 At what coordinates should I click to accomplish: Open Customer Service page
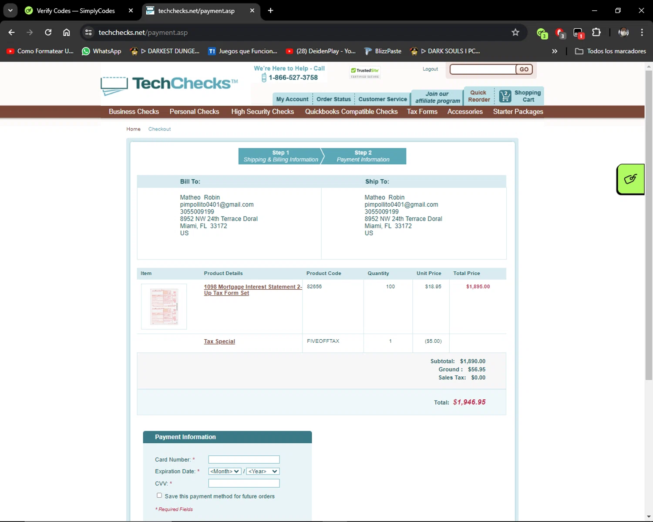point(383,99)
